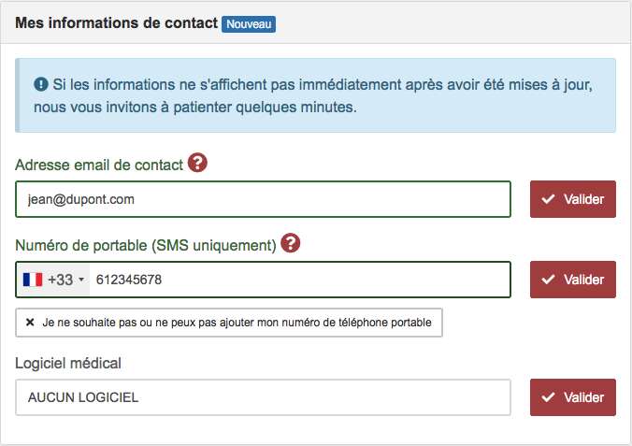Validate the medical software choice
Screen dimensions: 632x446
tap(573, 397)
